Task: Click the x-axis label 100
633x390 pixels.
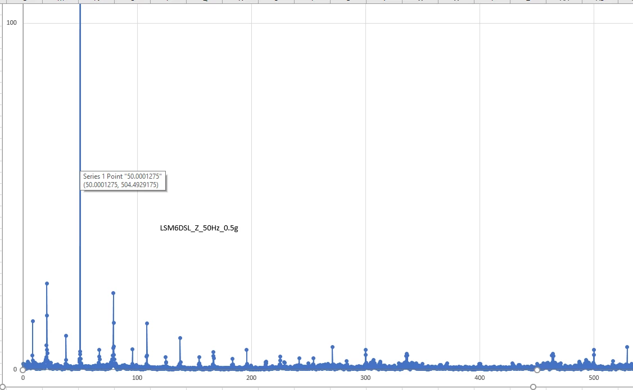Action: (137, 378)
